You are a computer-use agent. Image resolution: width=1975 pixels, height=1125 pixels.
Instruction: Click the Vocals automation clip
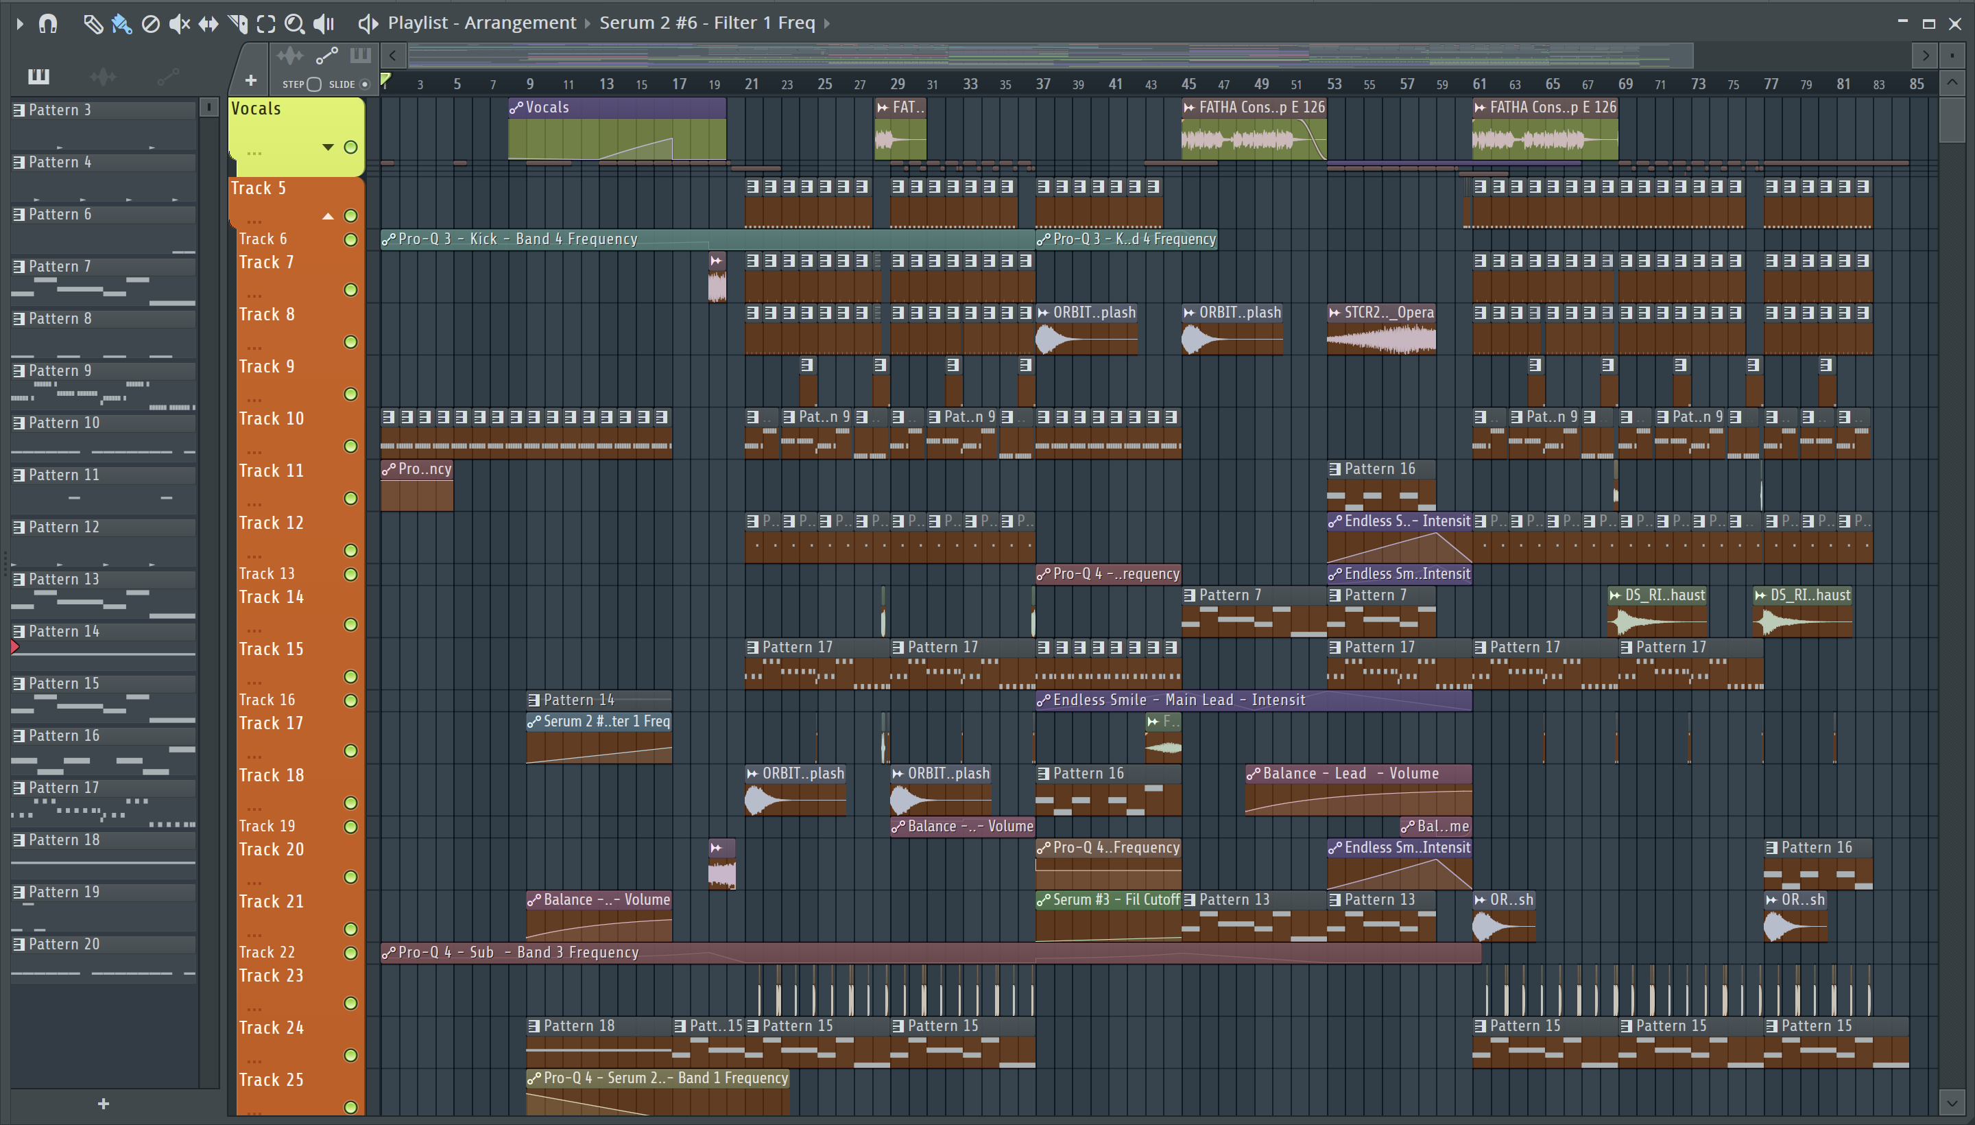(x=617, y=129)
